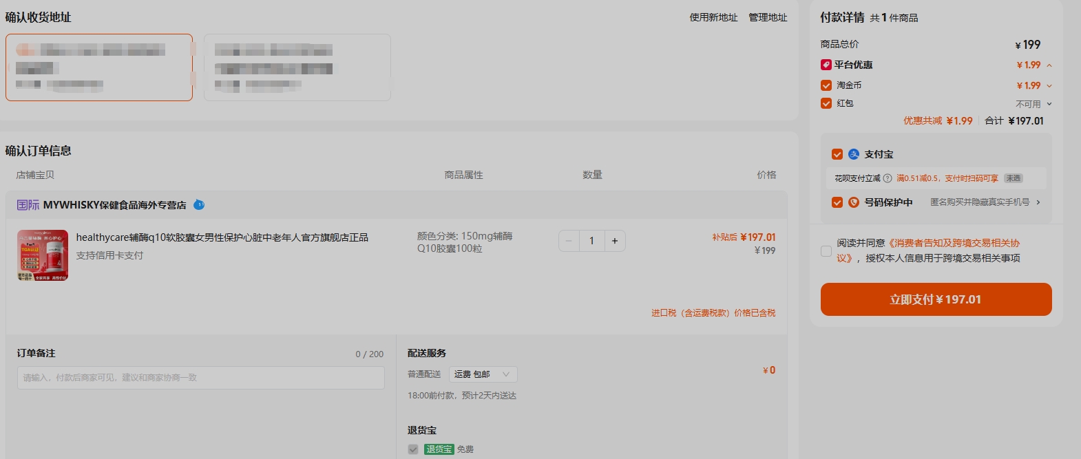Uncheck the 红包 checkbox
The height and width of the screenshot is (459, 1081).
coord(826,103)
